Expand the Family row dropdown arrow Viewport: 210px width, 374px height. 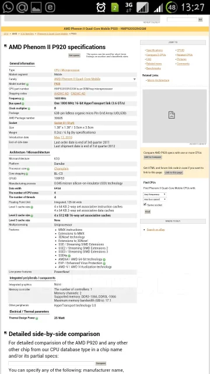pos(135,79)
